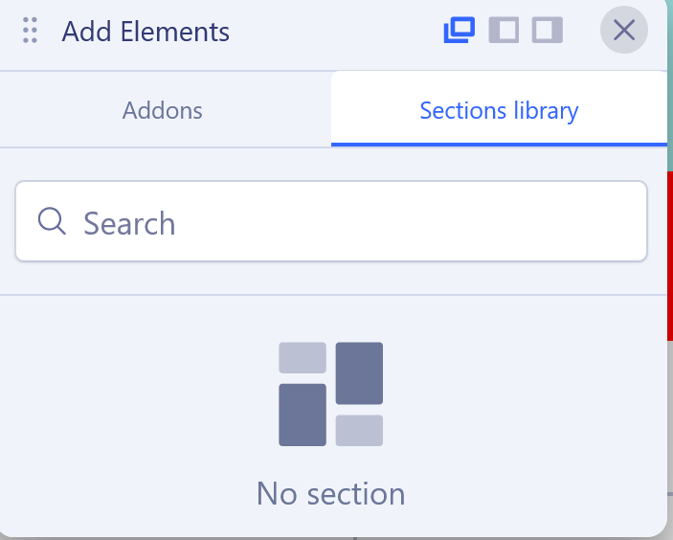Open the Sections library tab

(x=499, y=110)
